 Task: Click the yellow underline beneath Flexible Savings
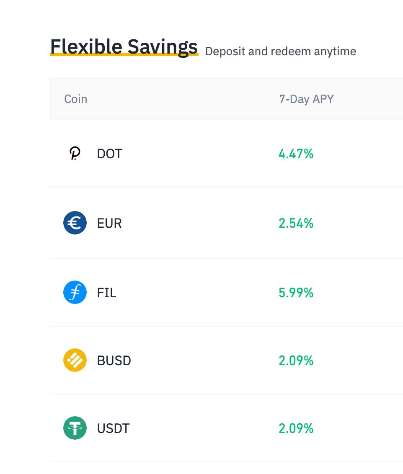[124, 54]
